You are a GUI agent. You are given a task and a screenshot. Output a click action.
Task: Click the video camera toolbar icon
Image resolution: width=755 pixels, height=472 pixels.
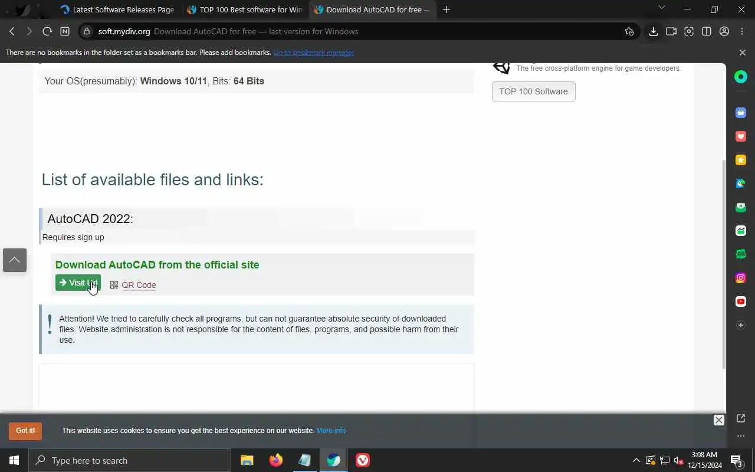pyautogui.click(x=671, y=31)
